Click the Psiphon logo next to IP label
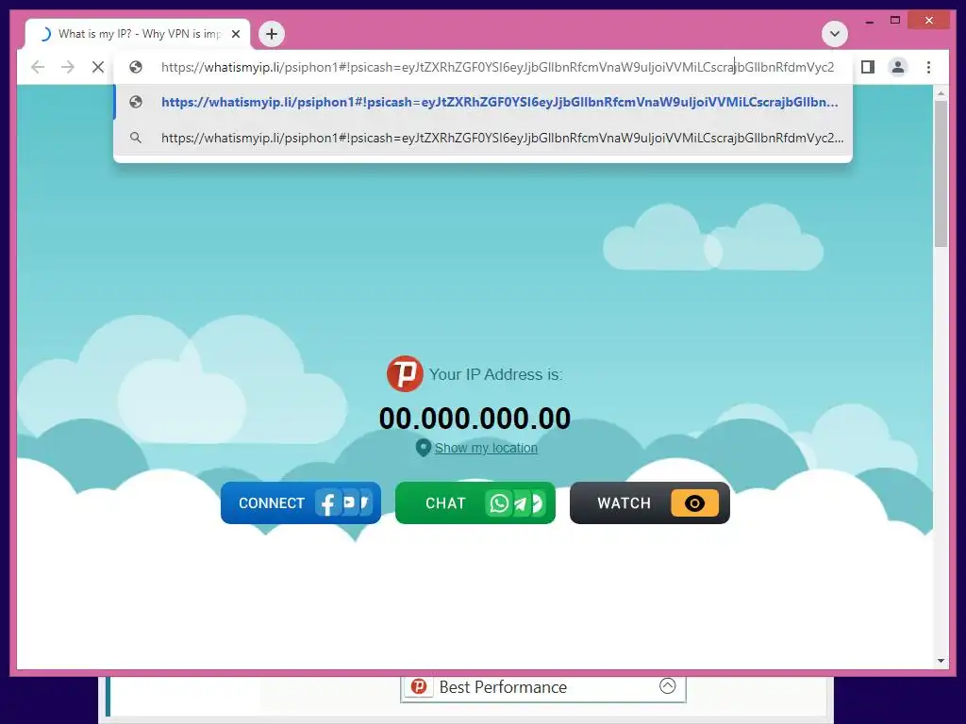Viewport: 966px width, 724px height. pyautogui.click(x=405, y=373)
